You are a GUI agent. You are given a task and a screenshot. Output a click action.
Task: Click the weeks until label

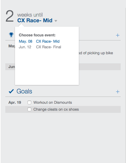30,15
